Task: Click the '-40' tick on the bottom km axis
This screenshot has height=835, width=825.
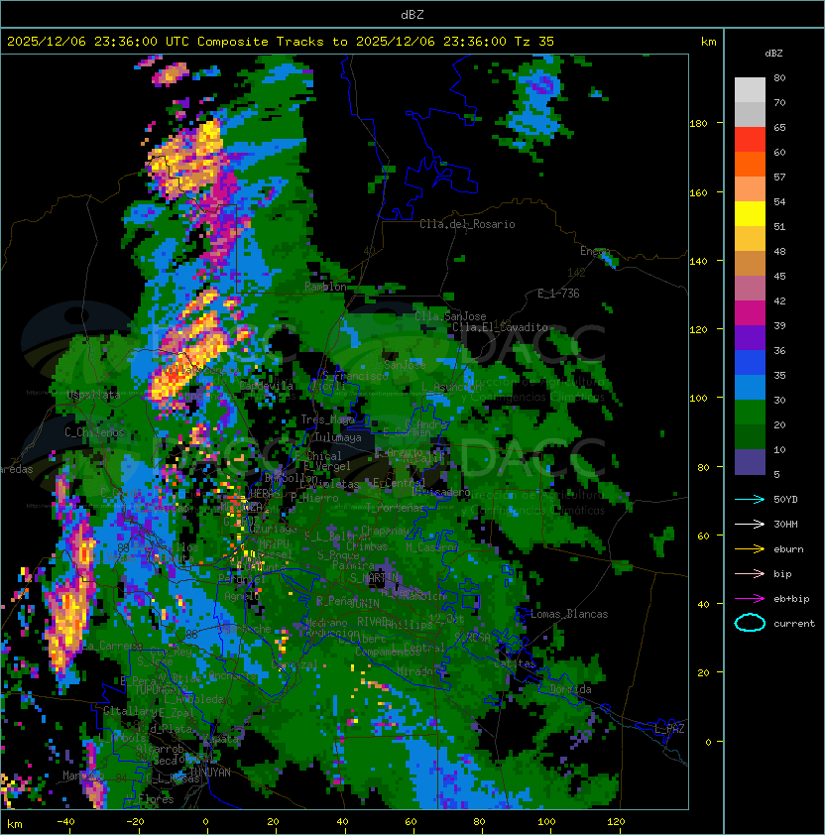Action: click(65, 822)
